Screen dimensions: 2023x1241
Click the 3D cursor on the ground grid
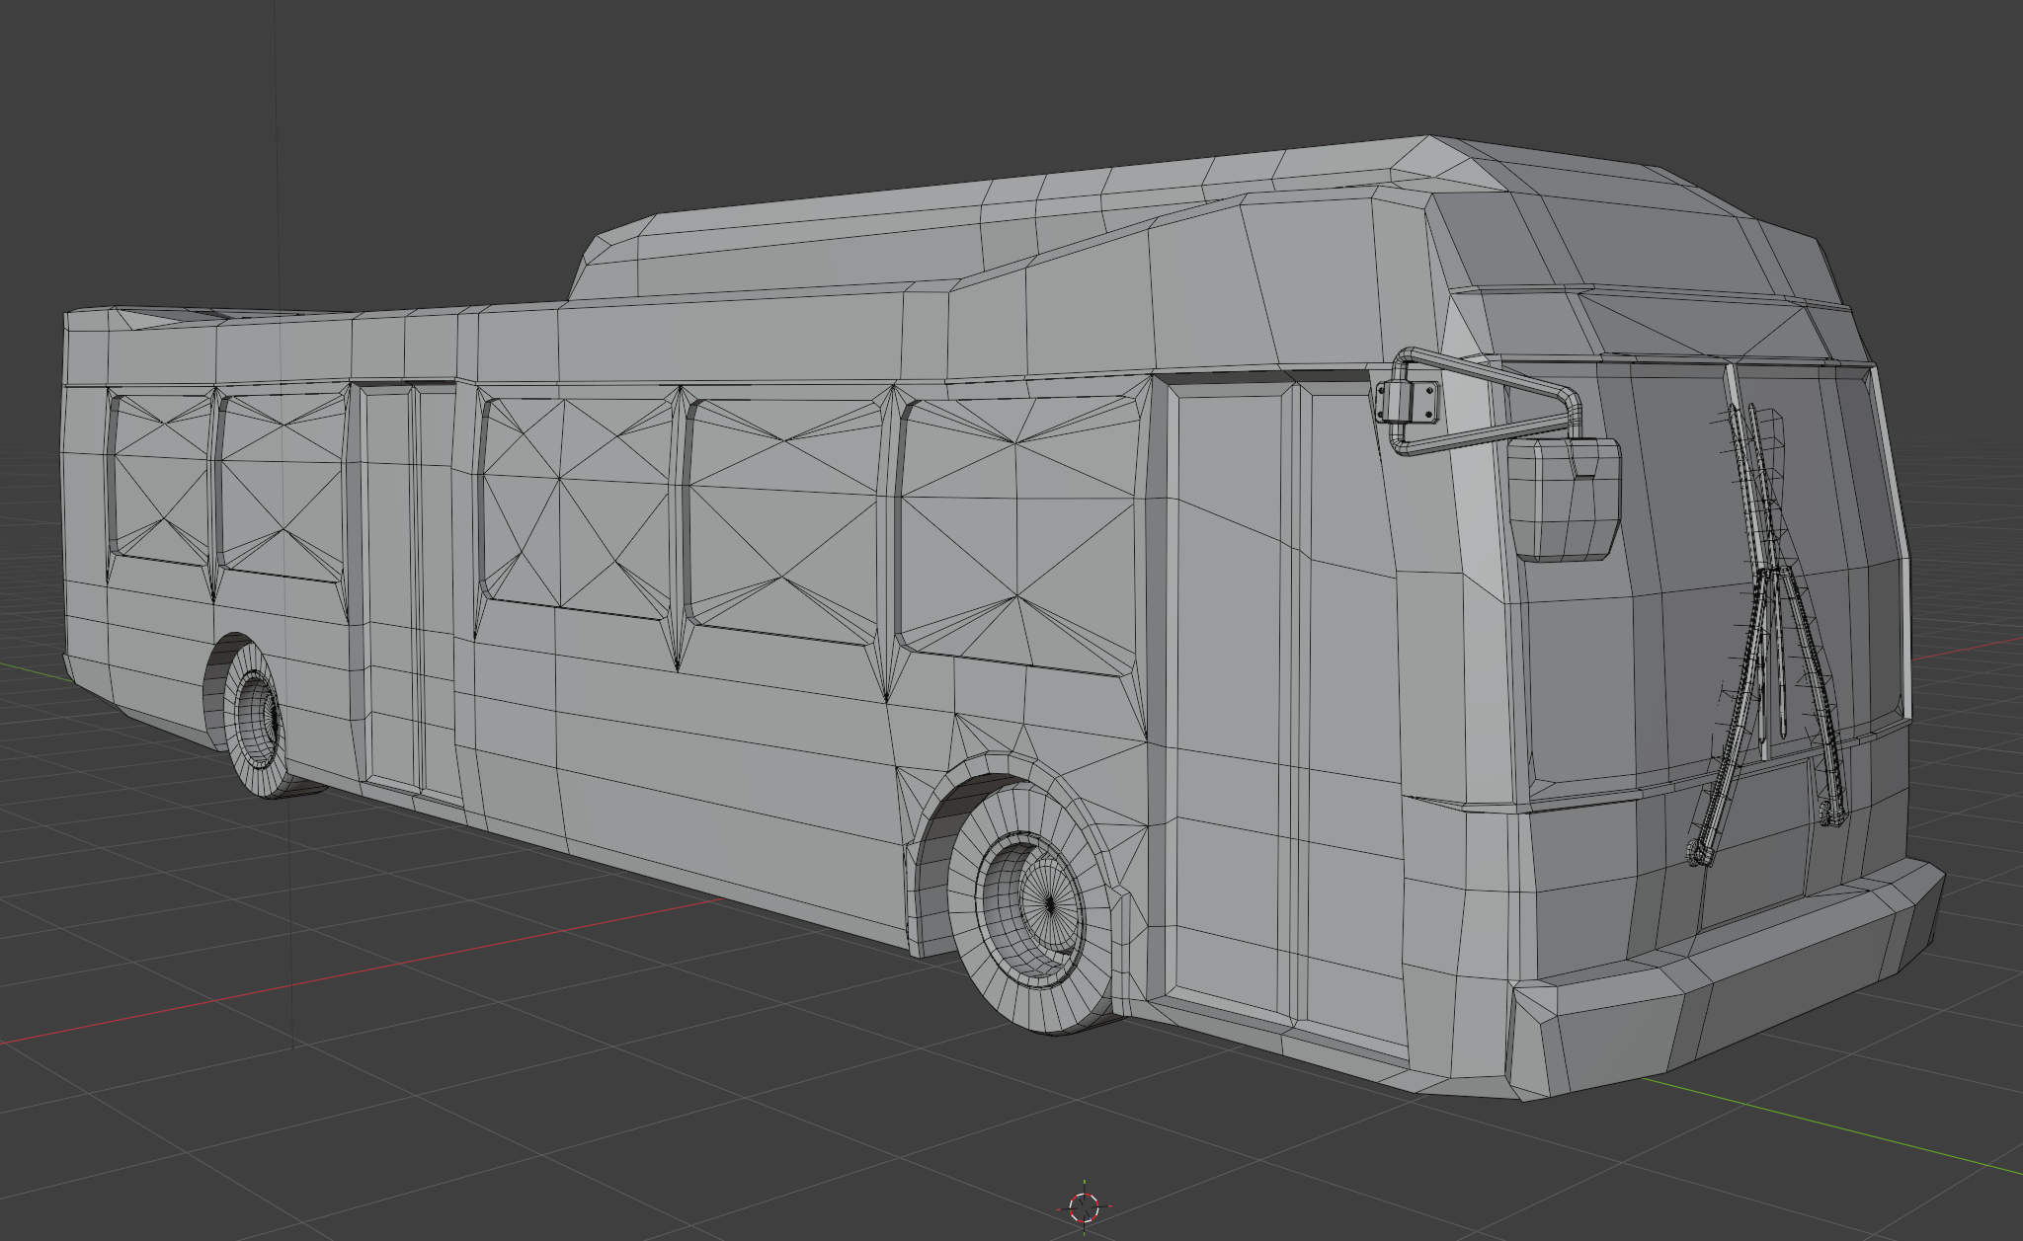[x=1084, y=1206]
